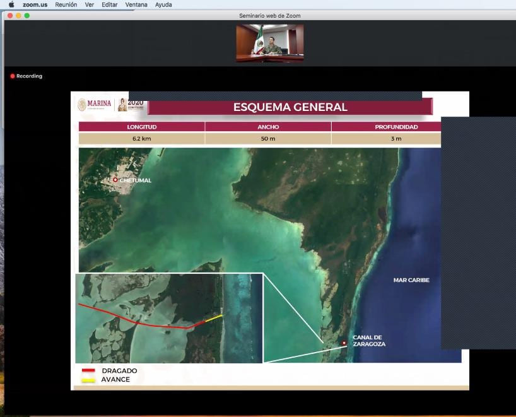Open the Editar menu
Viewport: 516px width, 417px height.
110,4
